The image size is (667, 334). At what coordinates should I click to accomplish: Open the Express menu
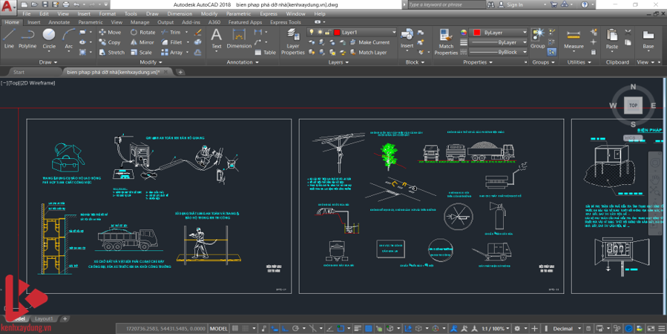(268, 13)
